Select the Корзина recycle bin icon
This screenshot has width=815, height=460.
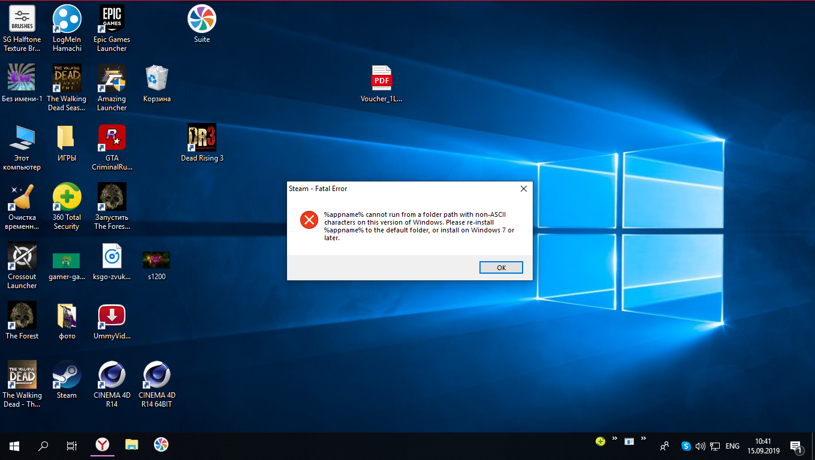pyautogui.click(x=157, y=83)
